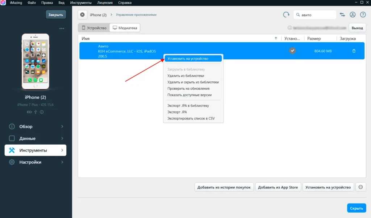Viewport: 371px width, 218px height.
Task: Open the Инструменты menu in the menu bar
Action: (x=81, y=3)
